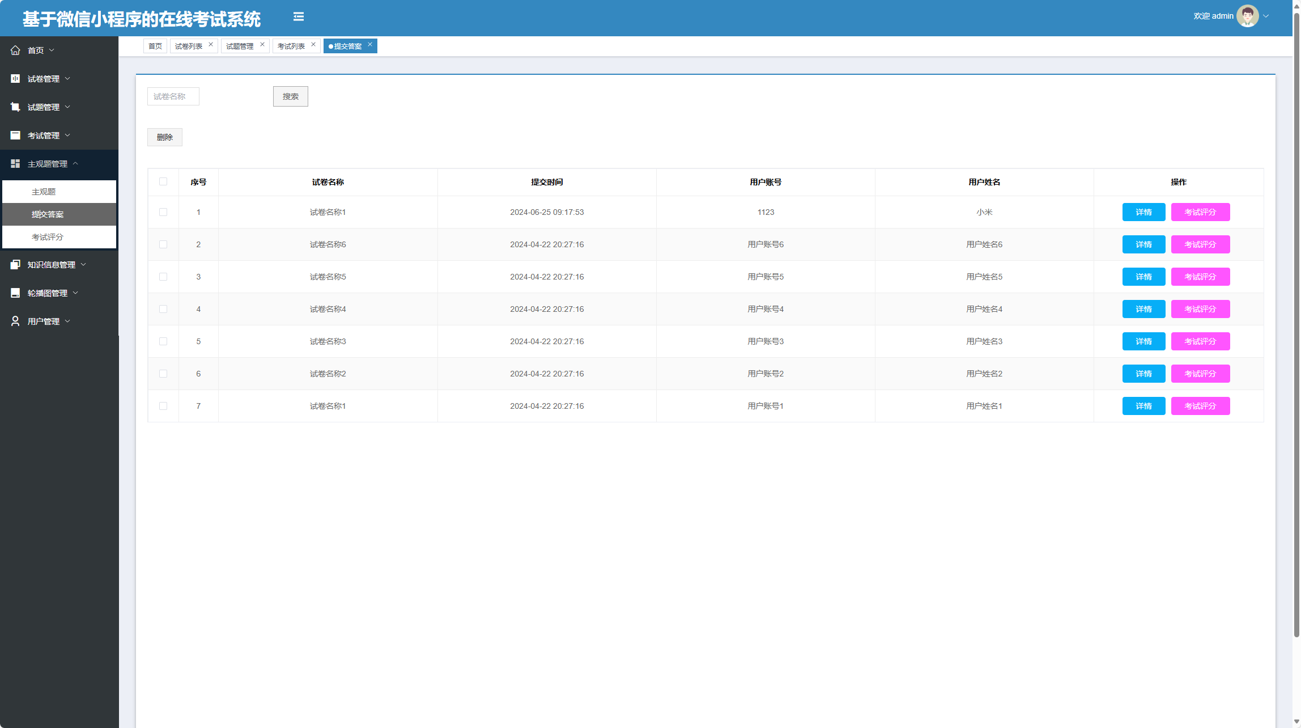Collapse the 主观题管理 menu chevron
The width and height of the screenshot is (1301, 728).
click(x=75, y=164)
